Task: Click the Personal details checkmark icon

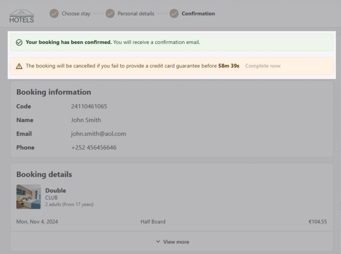Action: (110, 14)
